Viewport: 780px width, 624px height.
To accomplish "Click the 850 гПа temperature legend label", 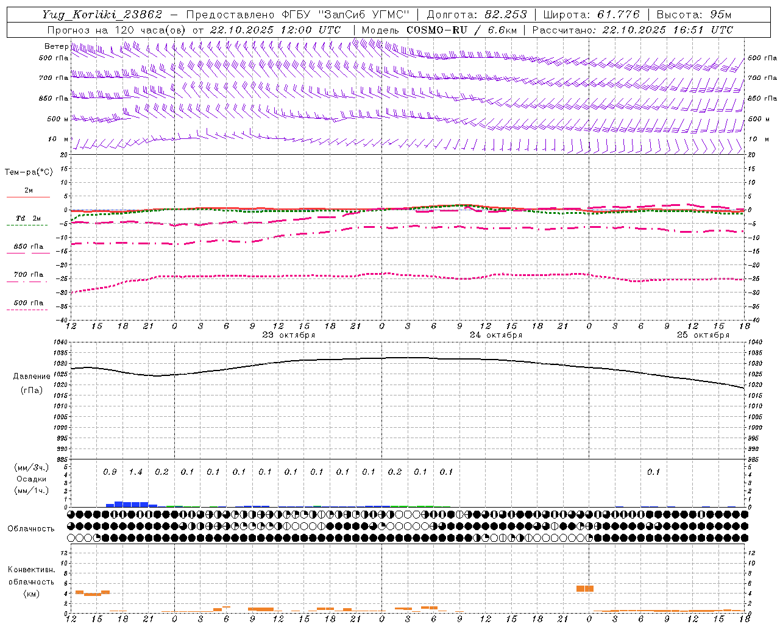I will pos(29,247).
